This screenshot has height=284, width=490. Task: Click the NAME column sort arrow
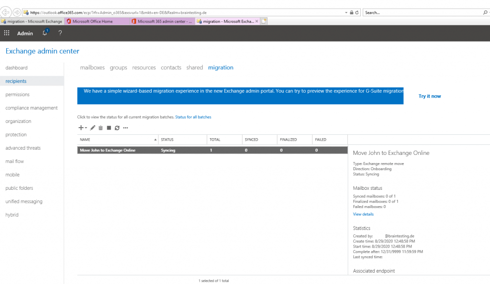point(156,140)
